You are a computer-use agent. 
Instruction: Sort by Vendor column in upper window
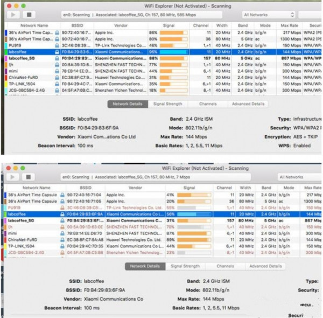tap(121, 25)
